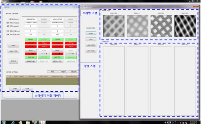Select Column #2 frame scan image
The height and width of the screenshot is (124, 201).
pyautogui.click(x=137, y=26)
